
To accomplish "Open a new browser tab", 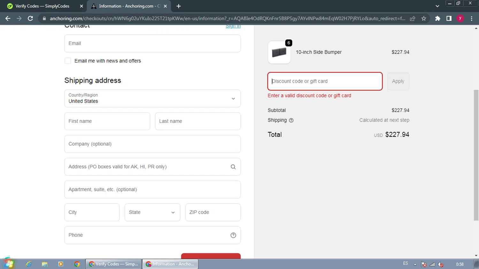I will tap(179, 6).
